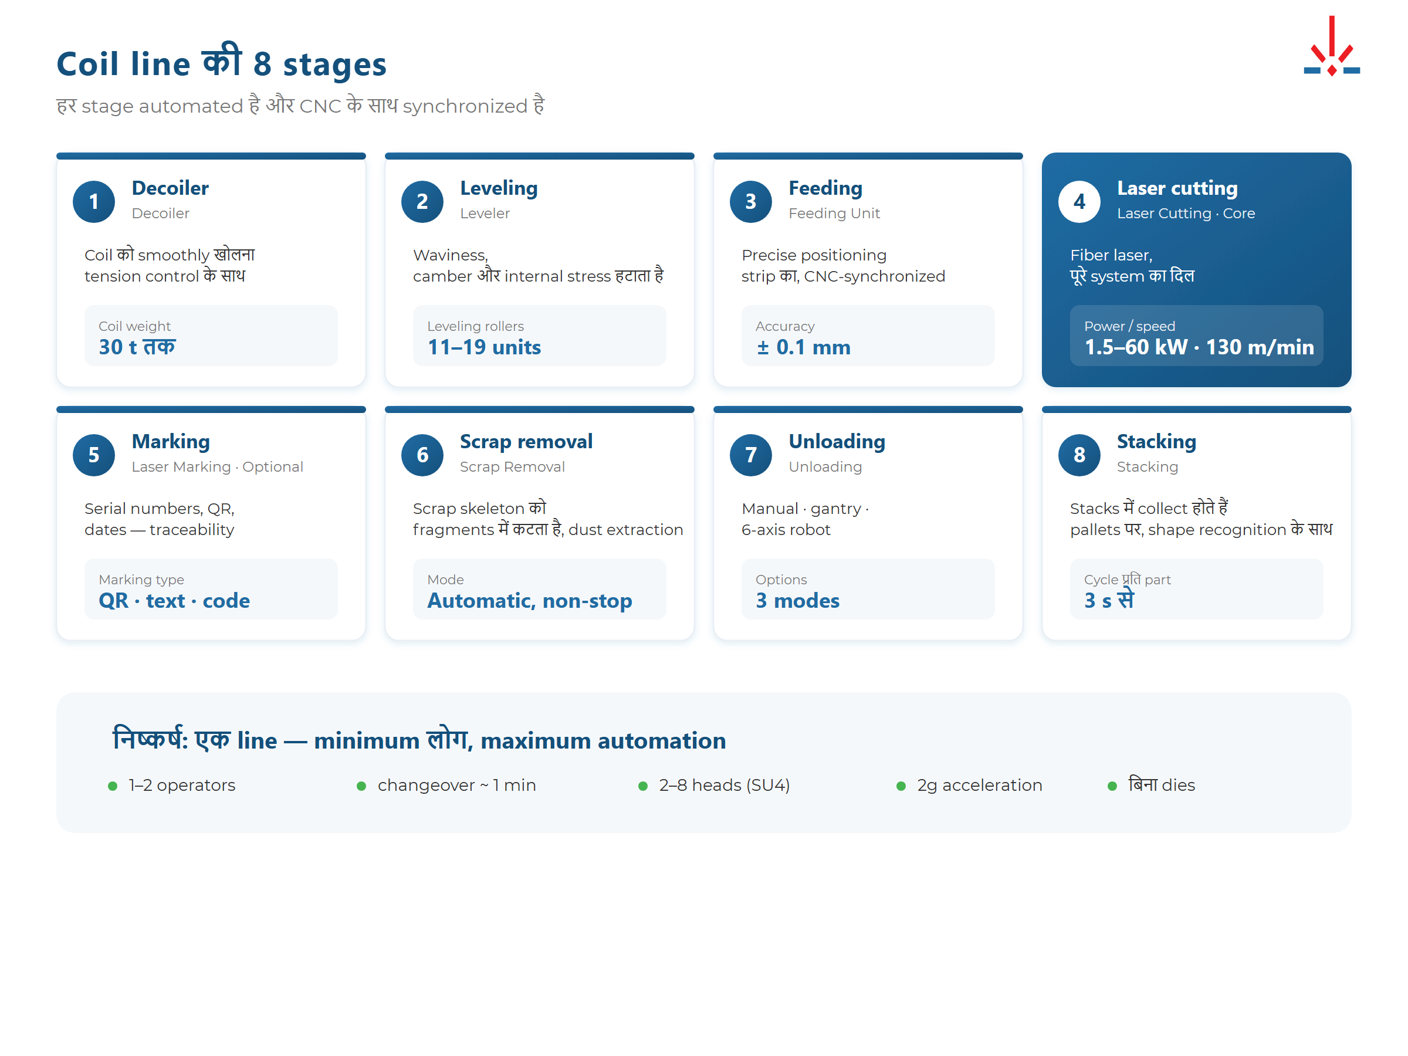Viewport: 1408px width, 1056px height.
Task: Click the '1.5–60 kW · 130 m/min' value
Action: pyautogui.click(x=1199, y=347)
